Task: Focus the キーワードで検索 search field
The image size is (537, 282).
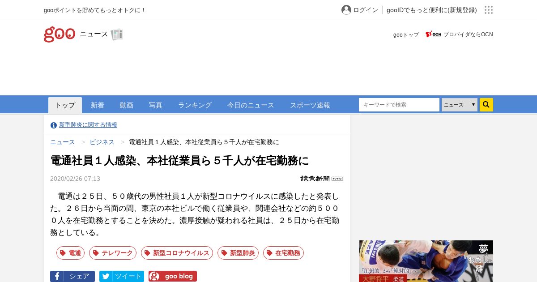Action: coord(399,105)
